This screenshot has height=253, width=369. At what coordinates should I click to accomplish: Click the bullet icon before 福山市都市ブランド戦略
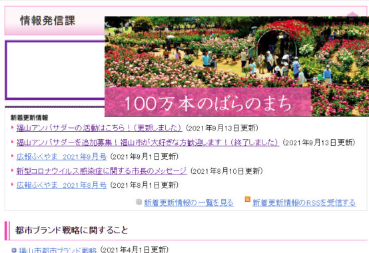[x=14, y=250]
